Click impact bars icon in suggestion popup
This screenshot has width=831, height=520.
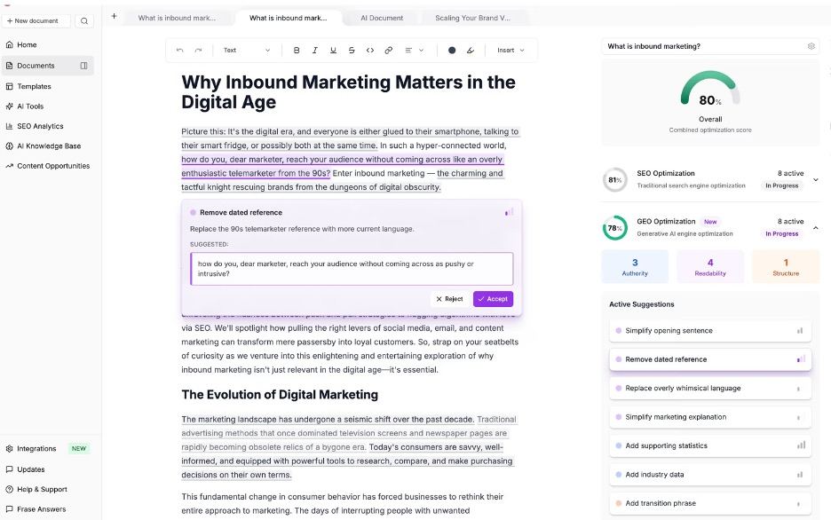509,212
